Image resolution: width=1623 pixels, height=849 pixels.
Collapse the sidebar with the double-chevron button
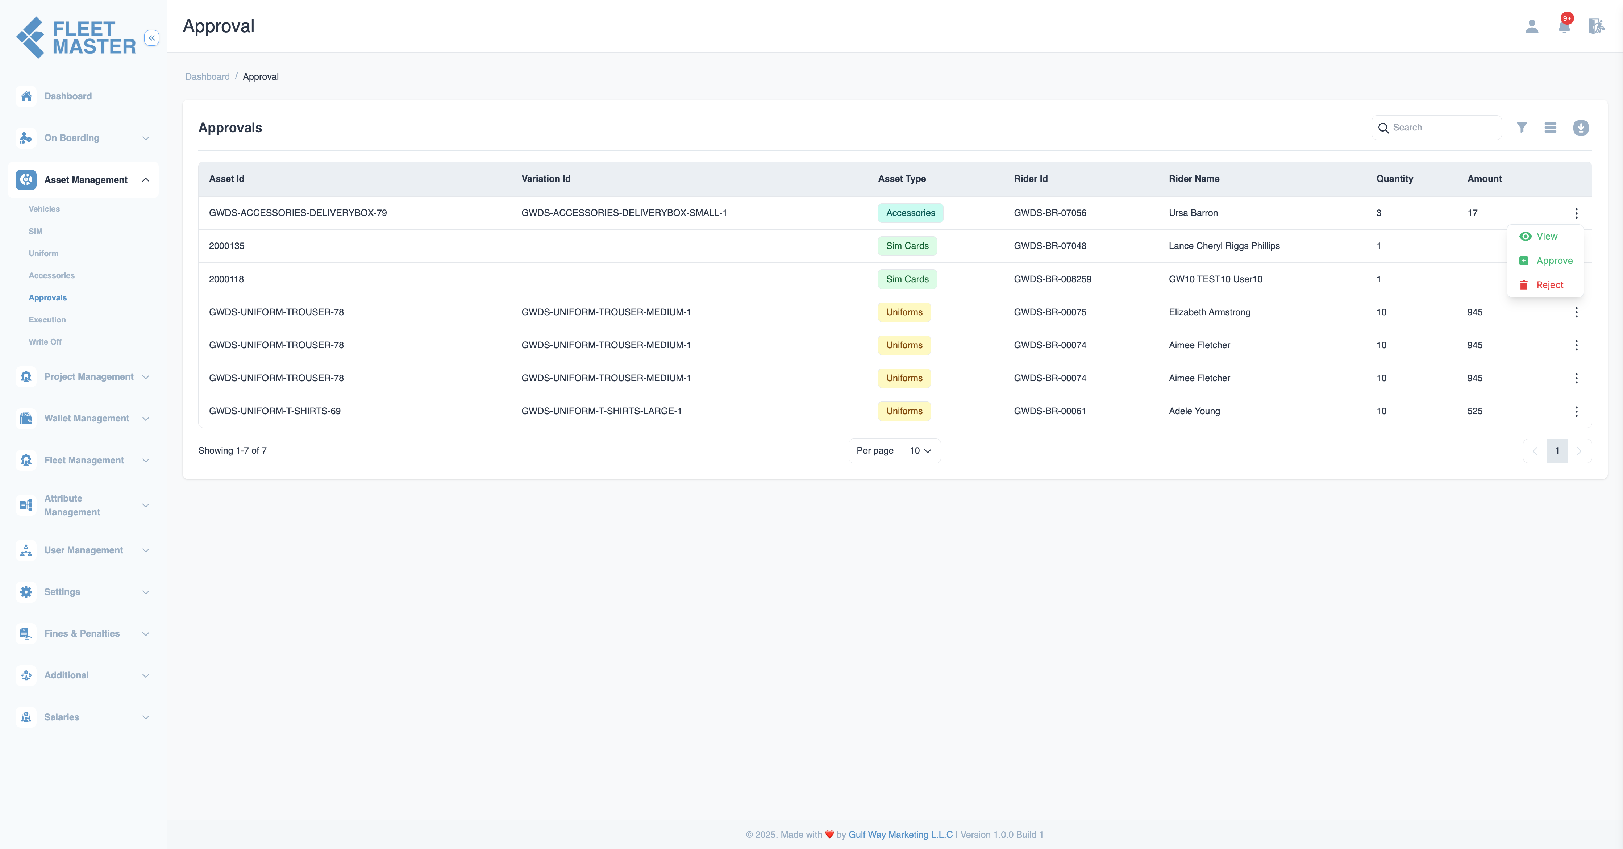[151, 38]
